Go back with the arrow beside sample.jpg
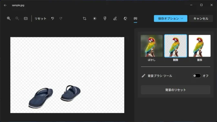This screenshot has width=217, height=122. pyautogui.click(x=5, y=5)
